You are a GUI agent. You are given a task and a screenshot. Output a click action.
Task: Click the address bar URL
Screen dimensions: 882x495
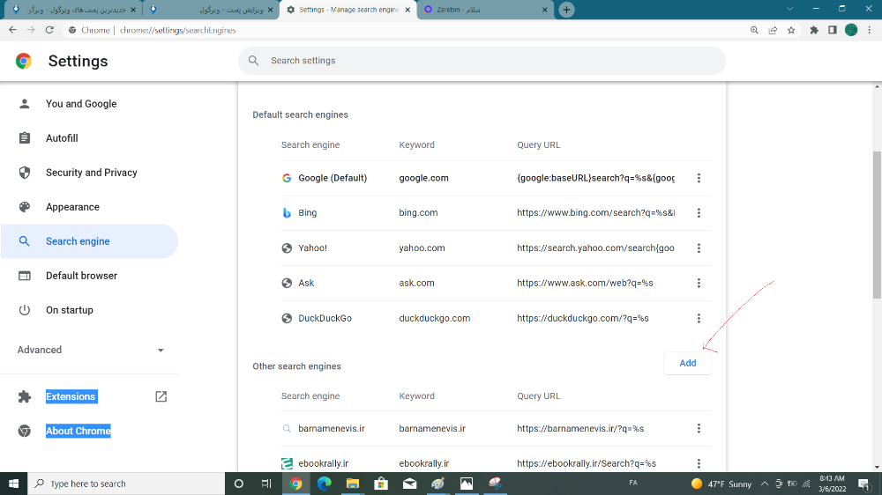(178, 30)
